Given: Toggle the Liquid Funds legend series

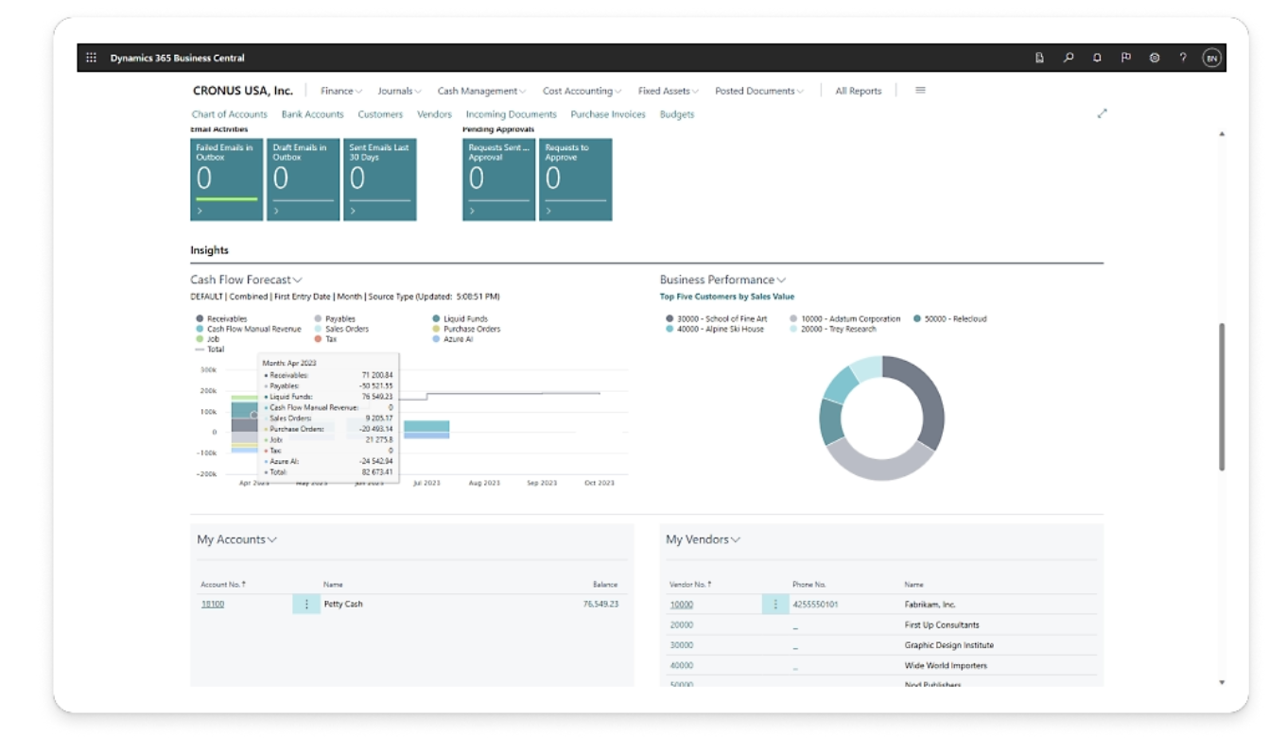Looking at the screenshot, I should click(464, 319).
